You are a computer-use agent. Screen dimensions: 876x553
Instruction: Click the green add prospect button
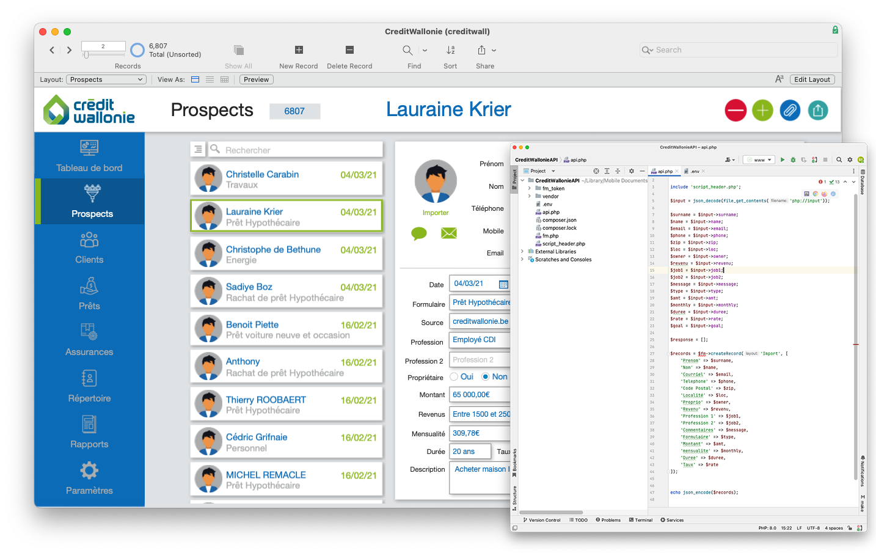click(x=762, y=111)
